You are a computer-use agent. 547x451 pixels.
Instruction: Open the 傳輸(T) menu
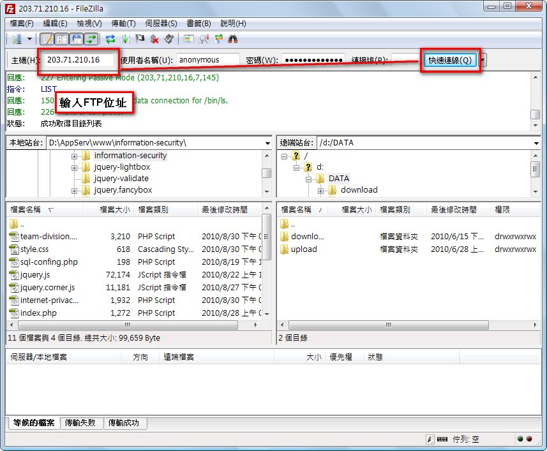pos(123,24)
